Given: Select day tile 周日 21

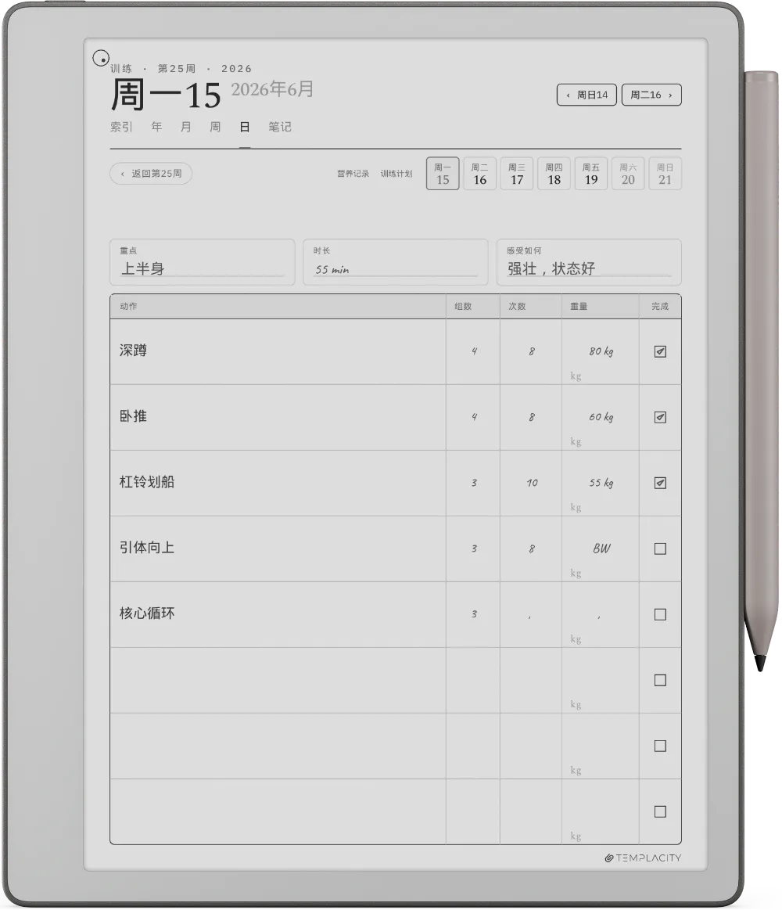Looking at the screenshot, I should click(665, 174).
